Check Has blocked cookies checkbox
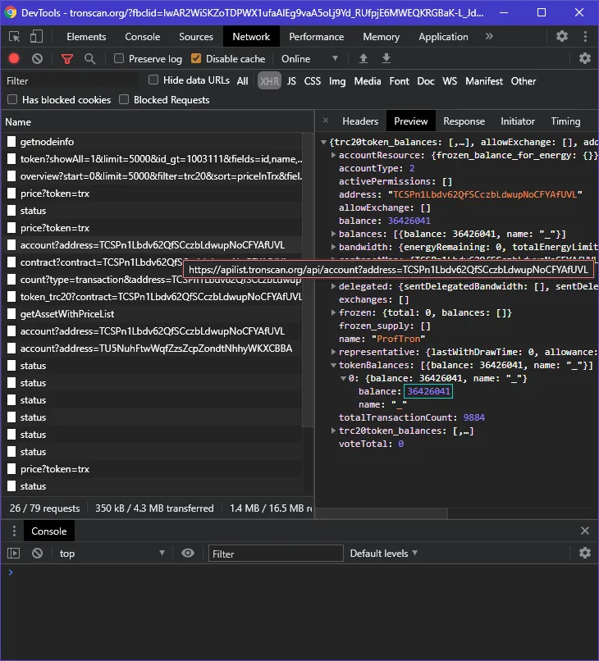 click(12, 99)
